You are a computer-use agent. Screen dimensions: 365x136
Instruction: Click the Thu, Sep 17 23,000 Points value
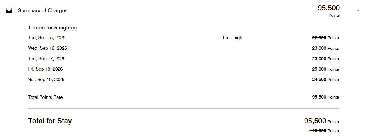coord(325,59)
